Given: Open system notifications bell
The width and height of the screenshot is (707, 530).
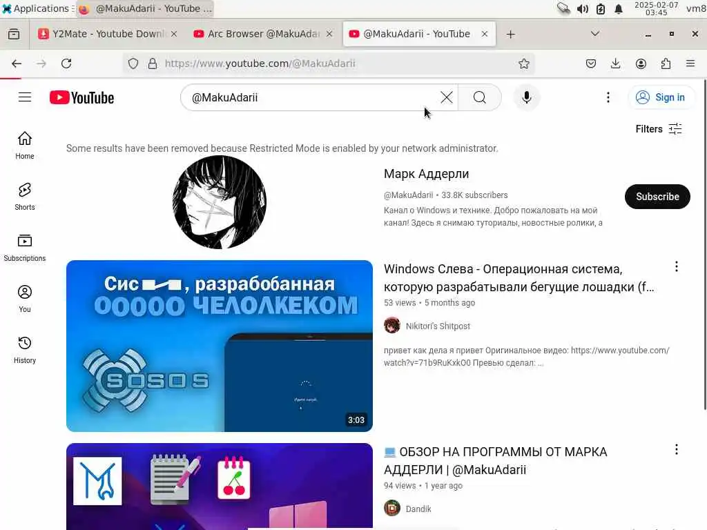Looking at the screenshot, I should (x=619, y=8).
